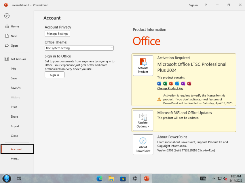Click the Access icon under product contents
The image size is (245, 183).
[189, 83]
